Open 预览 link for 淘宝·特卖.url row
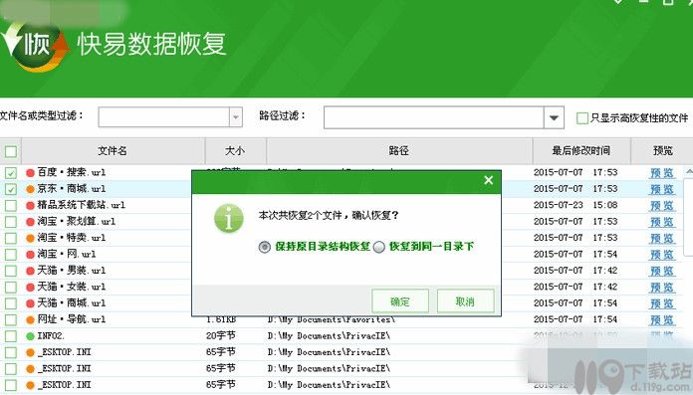This screenshot has width=693, height=395. coord(662,238)
